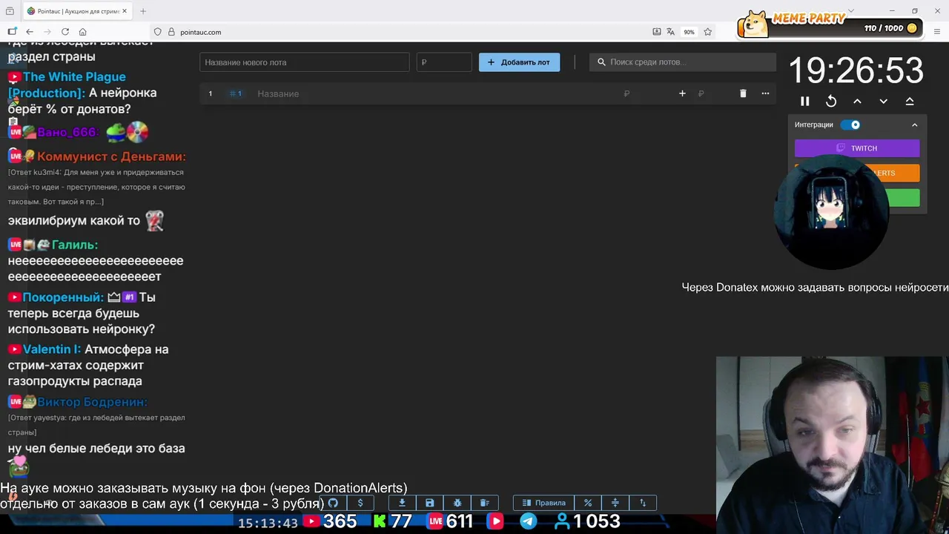Collapse the Интеграции panel
The height and width of the screenshot is (534, 949).
[x=914, y=125]
